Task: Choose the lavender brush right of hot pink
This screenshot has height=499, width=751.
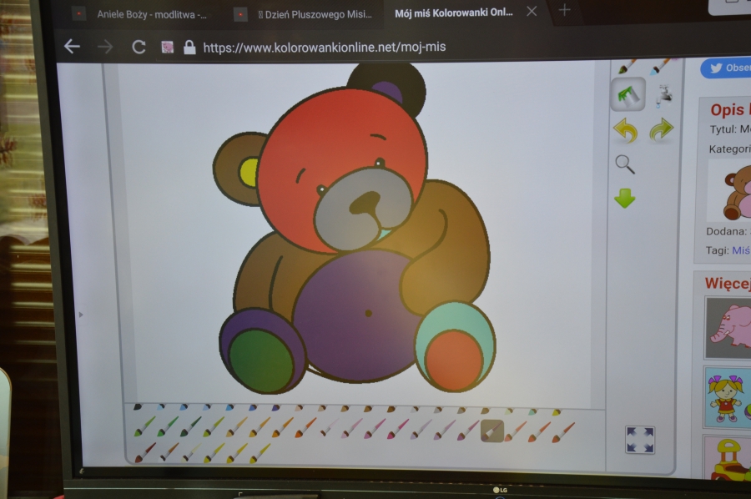Action: coord(421,430)
